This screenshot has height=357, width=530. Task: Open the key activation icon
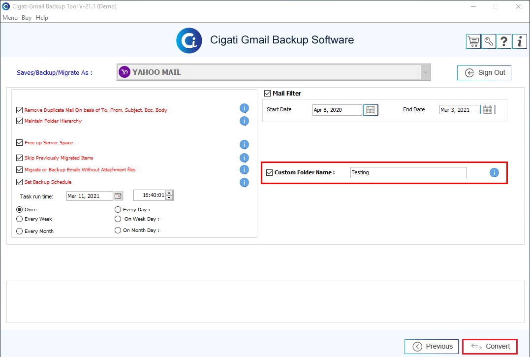[489, 41]
